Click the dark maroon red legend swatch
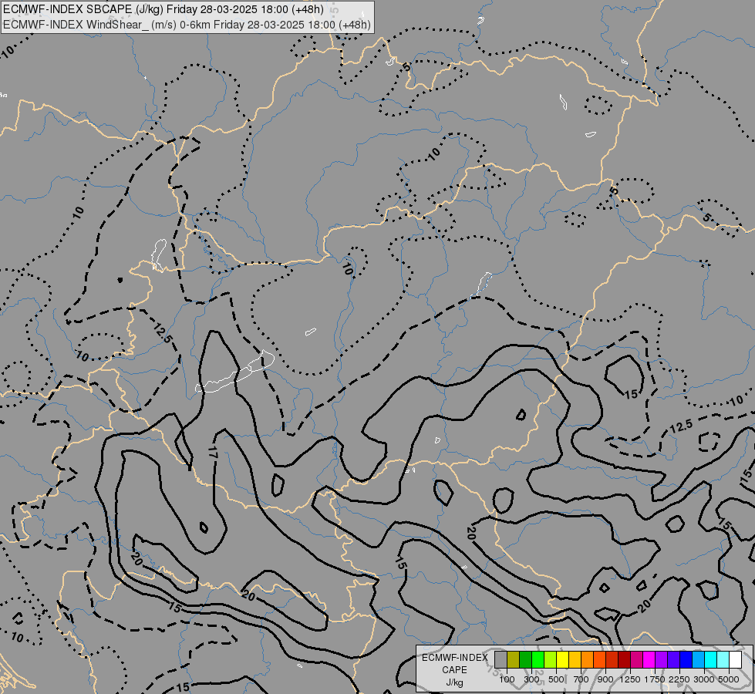This screenshot has height=694, width=755. [x=624, y=660]
